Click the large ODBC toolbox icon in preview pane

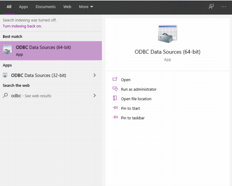pos(167,34)
